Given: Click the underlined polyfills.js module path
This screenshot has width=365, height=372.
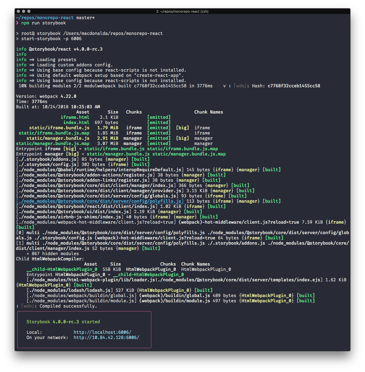Looking at the screenshot, I should tap(100, 201).
